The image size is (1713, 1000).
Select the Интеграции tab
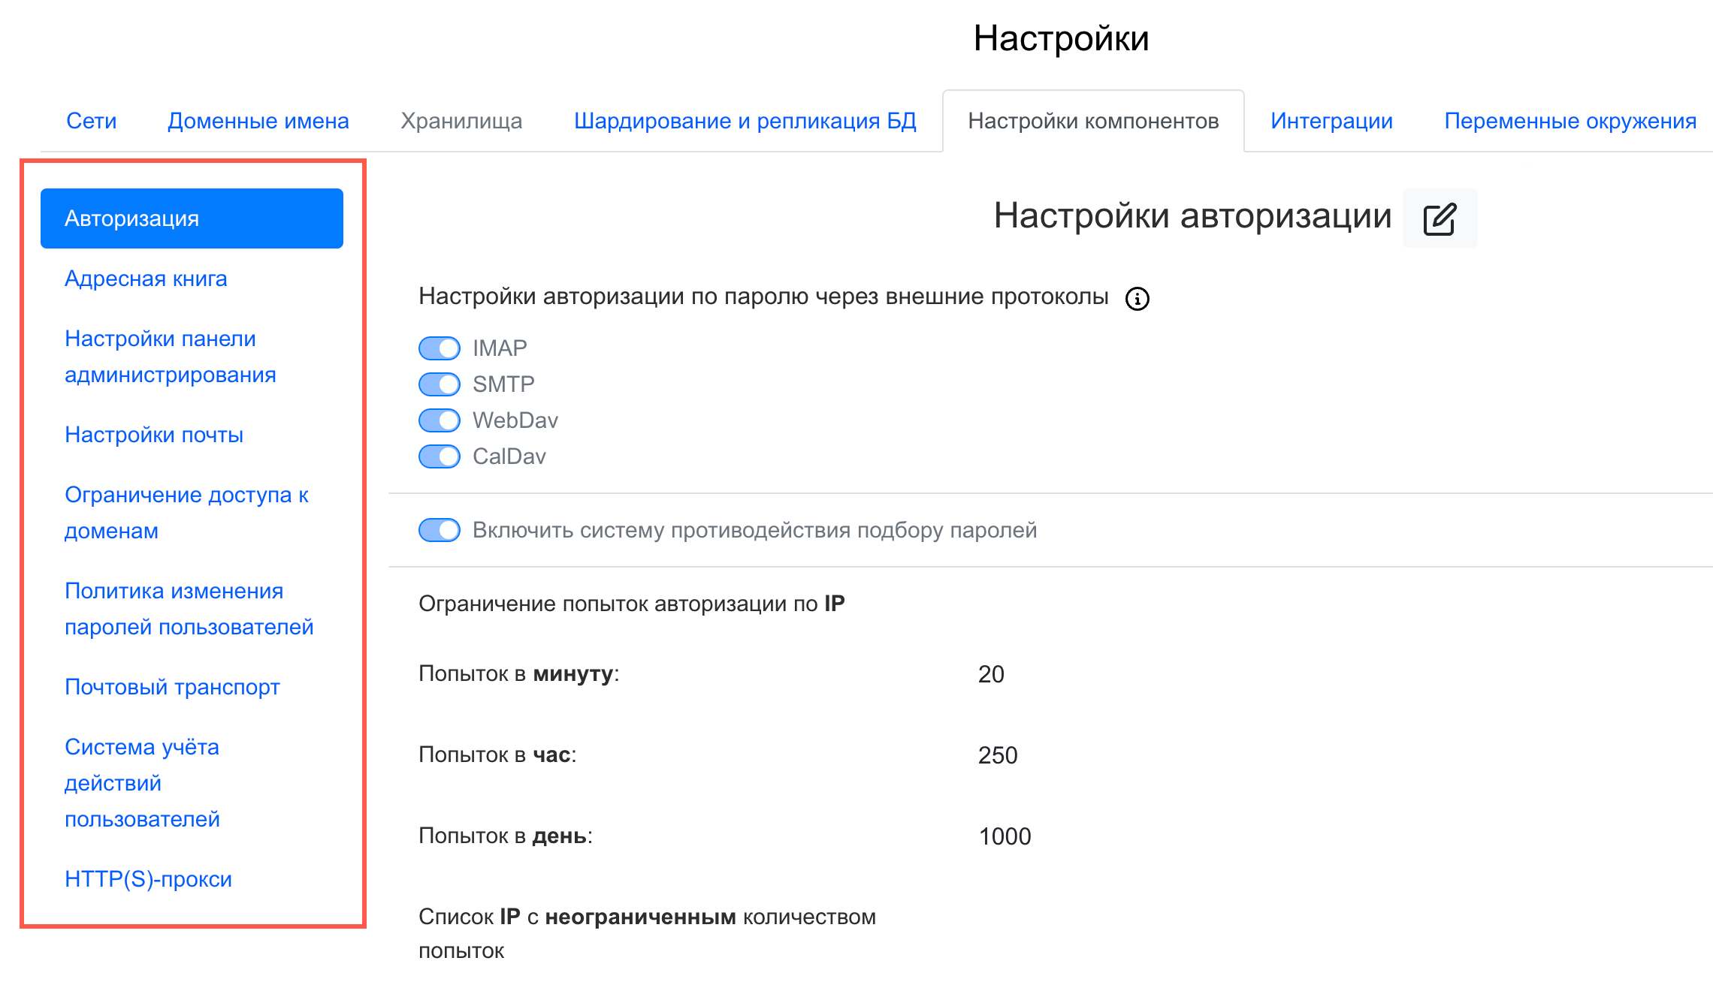1331,121
